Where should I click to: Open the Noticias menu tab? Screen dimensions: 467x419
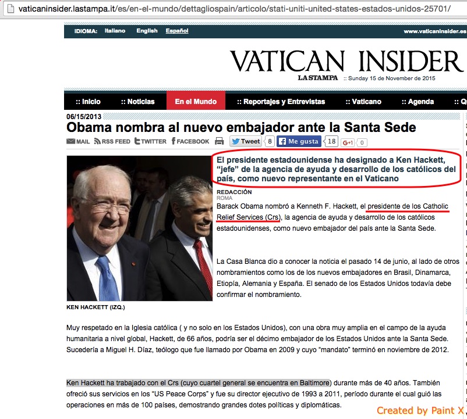click(137, 102)
